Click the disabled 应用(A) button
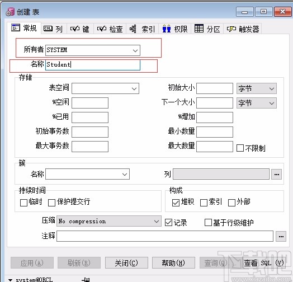The image size is (293, 282). point(32,263)
